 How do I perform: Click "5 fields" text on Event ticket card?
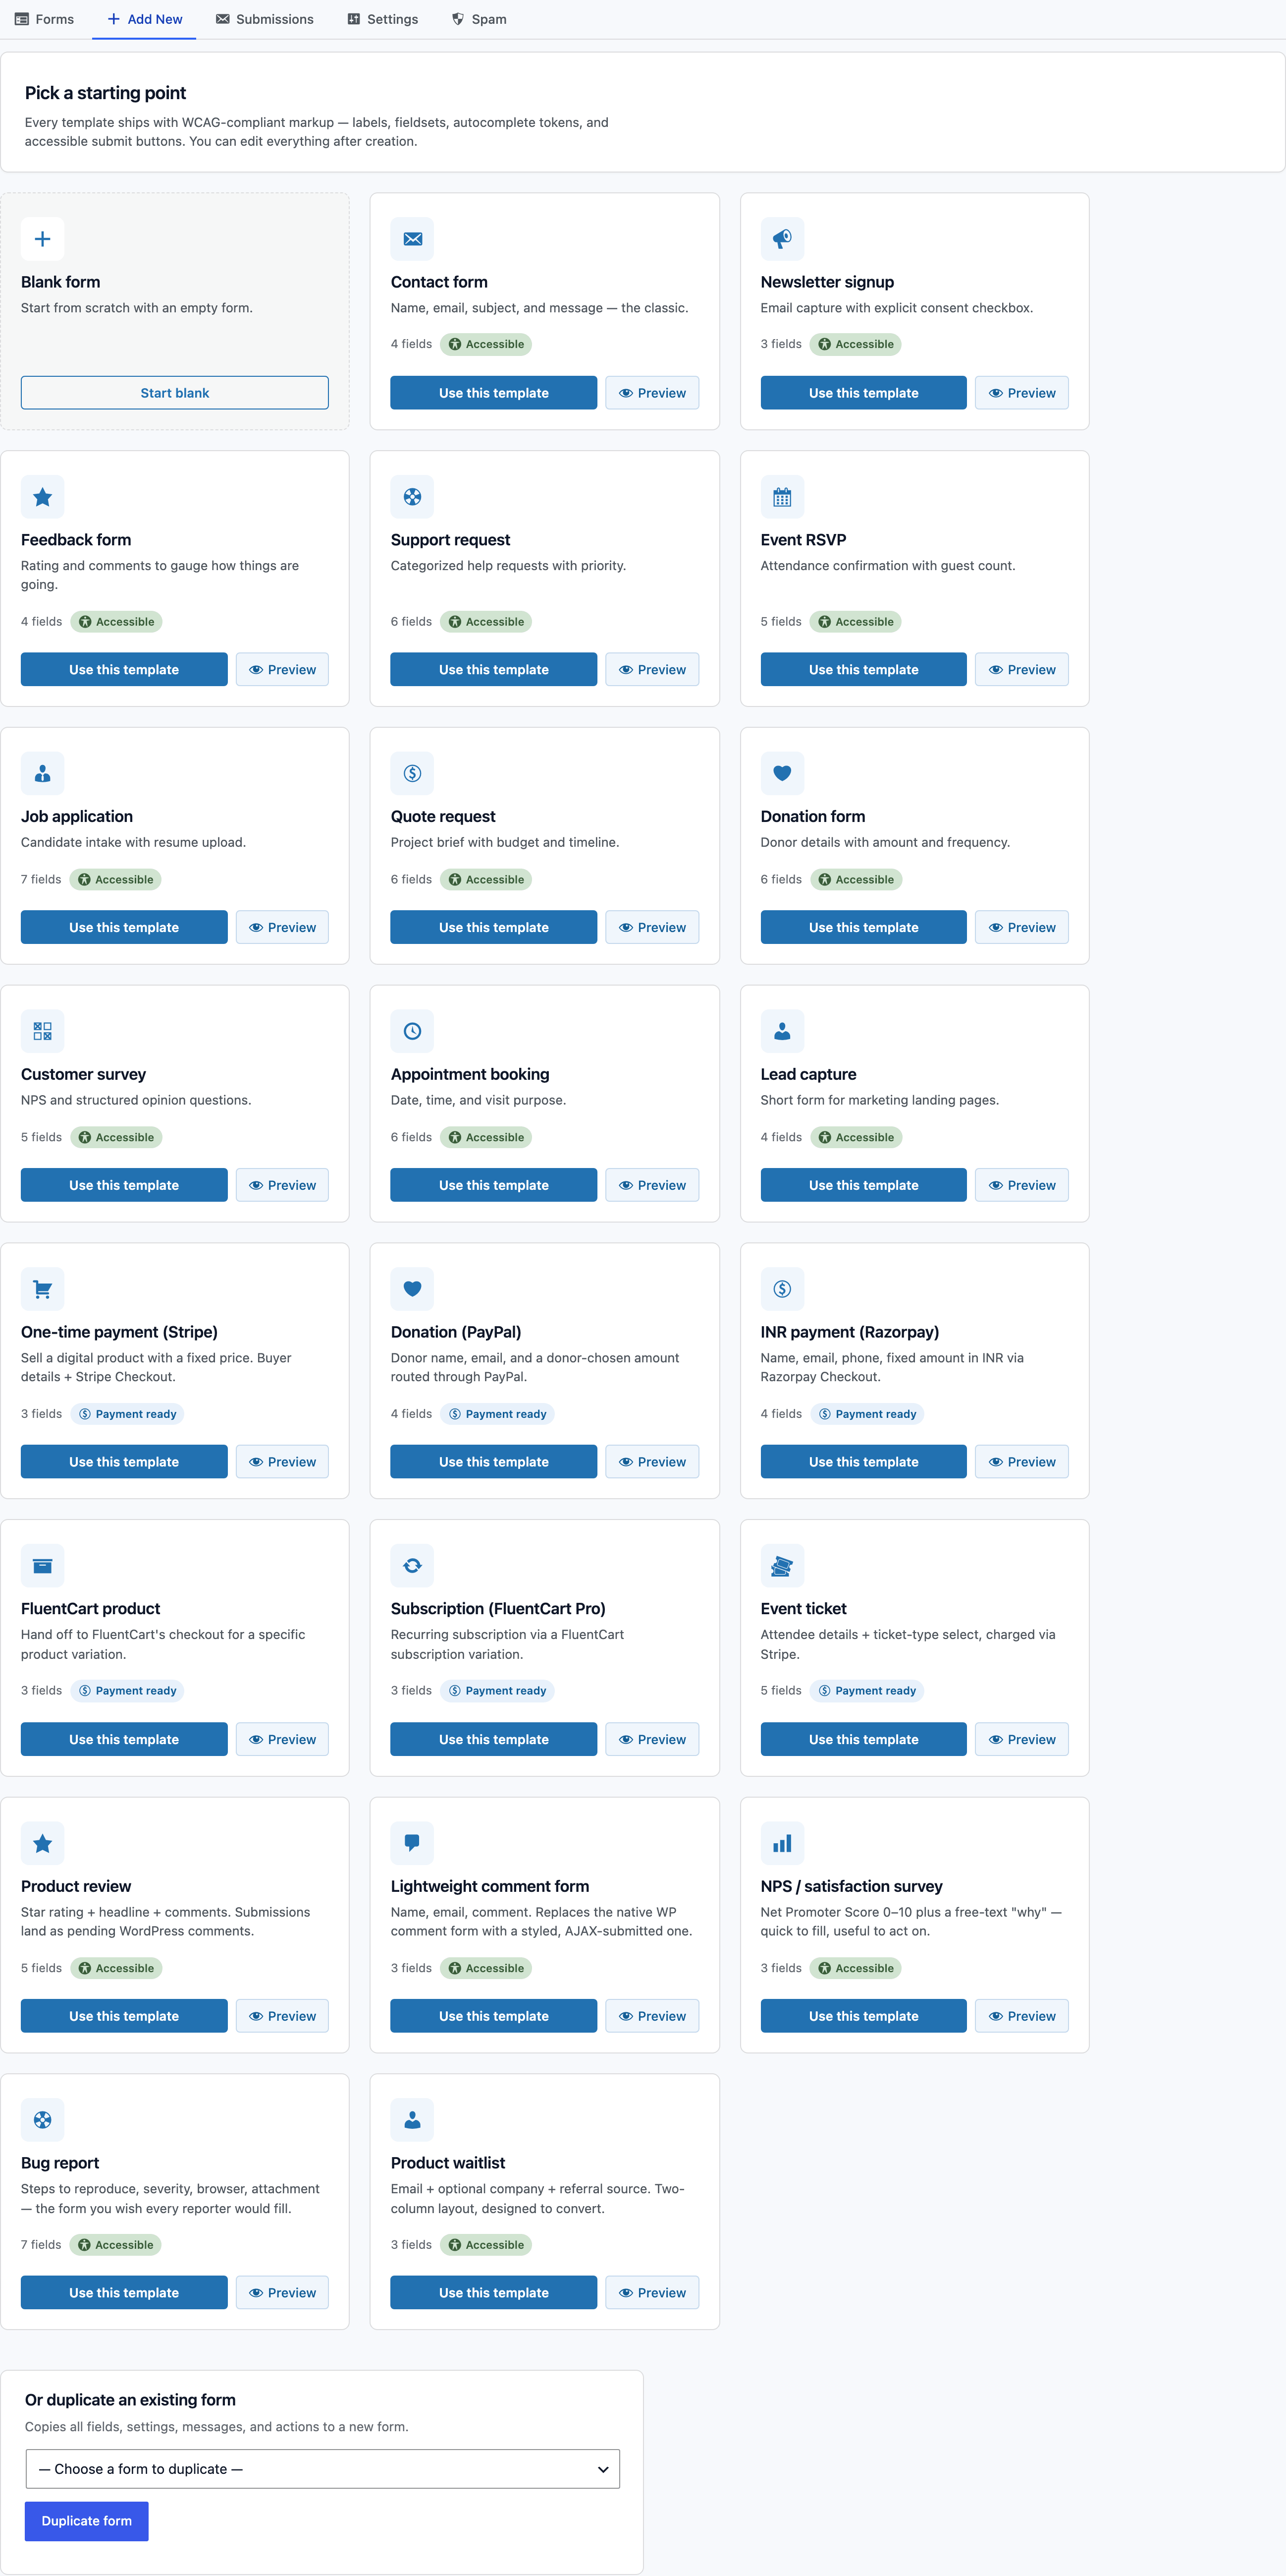coord(780,1691)
